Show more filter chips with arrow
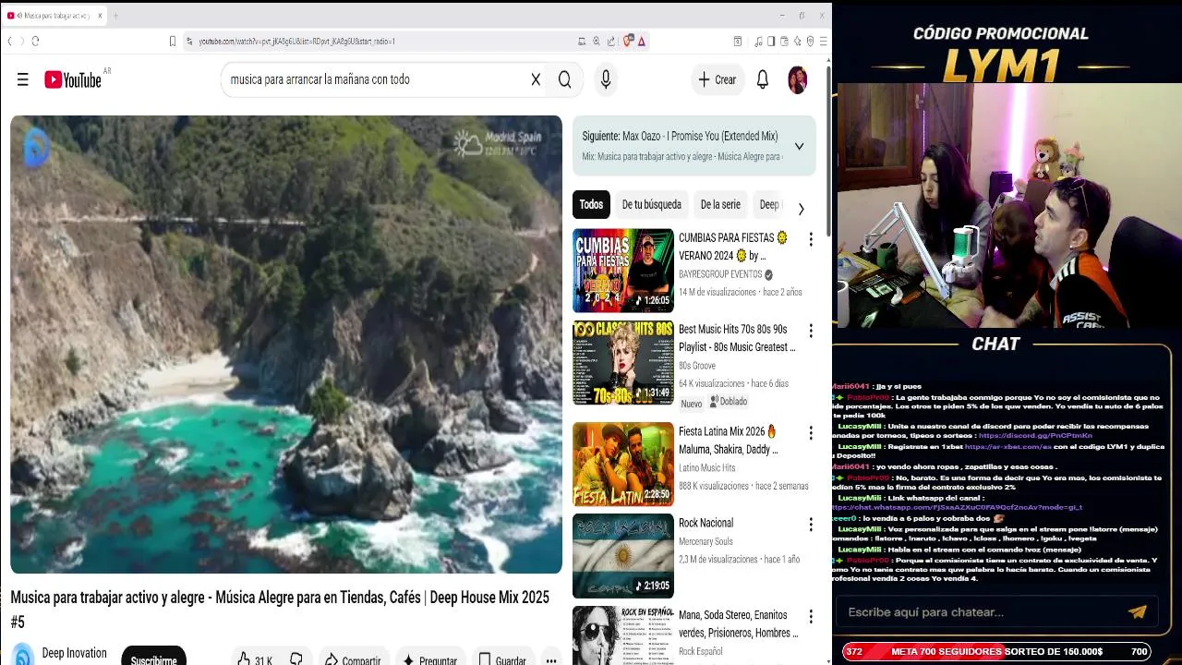Viewport: 1182px width, 665px height. point(801,209)
